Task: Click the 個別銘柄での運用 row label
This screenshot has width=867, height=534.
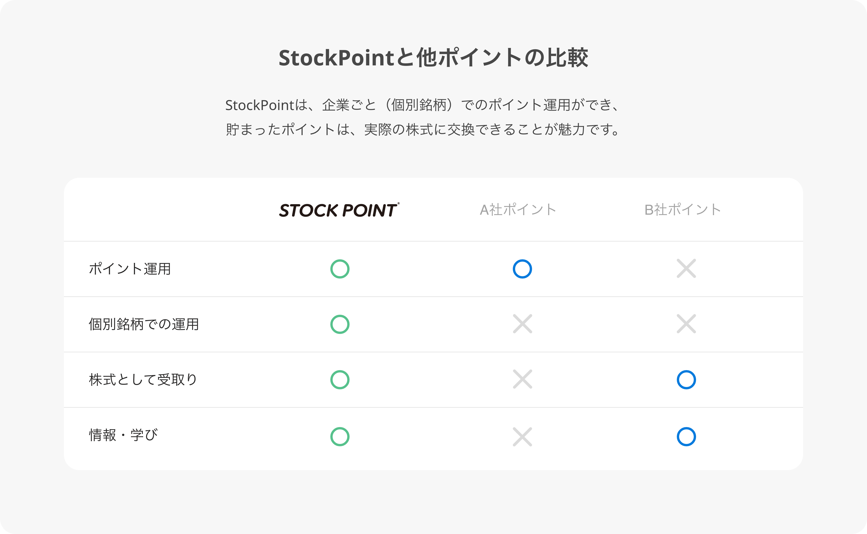Action: pyautogui.click(x=143, y=324)
